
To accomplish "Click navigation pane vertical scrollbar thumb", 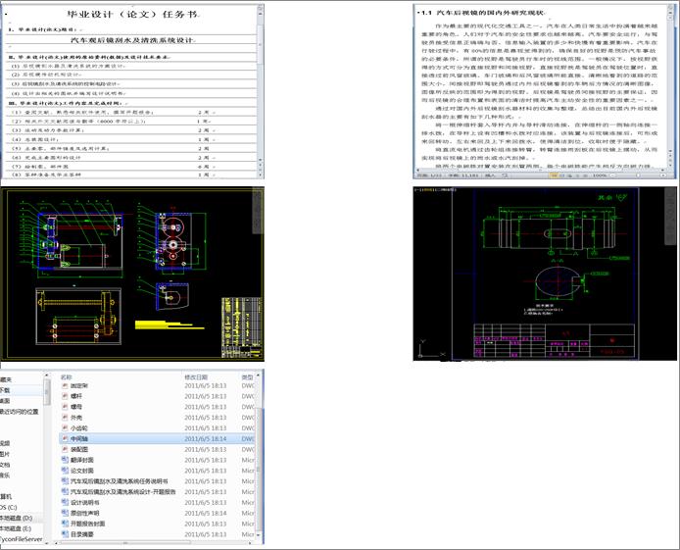I will [48, 392].
